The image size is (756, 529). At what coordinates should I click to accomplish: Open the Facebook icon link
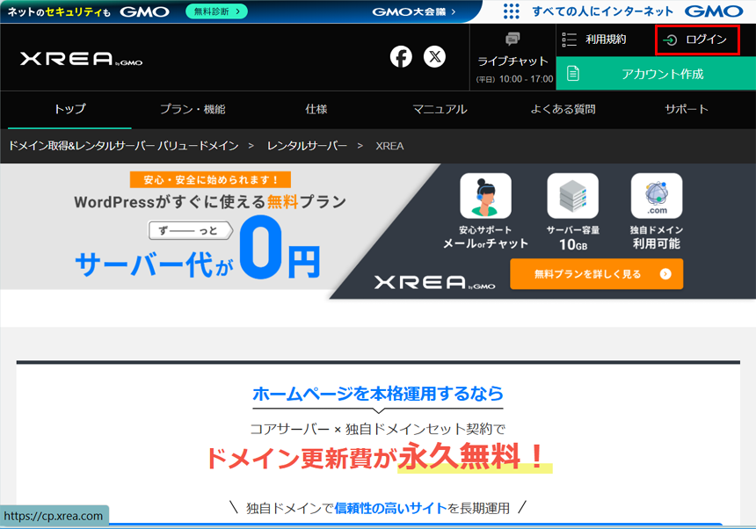[401, 57]
